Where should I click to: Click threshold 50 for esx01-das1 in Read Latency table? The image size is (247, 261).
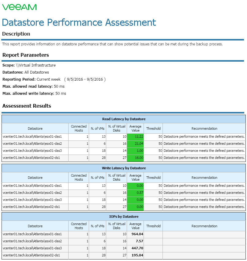click(x=160, y=137)
